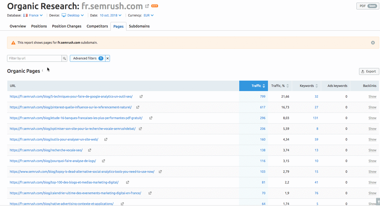
Task: Open external link icon for recherche-vocale-seo row
Action: (90, 150)
